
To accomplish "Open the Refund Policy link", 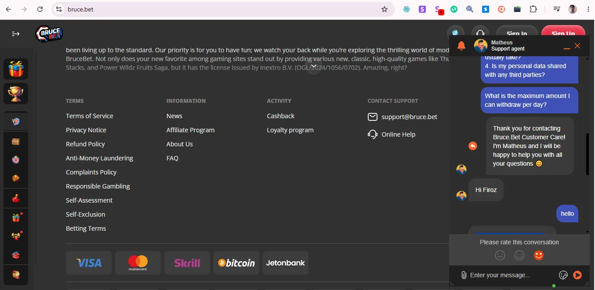I will 85,144.
